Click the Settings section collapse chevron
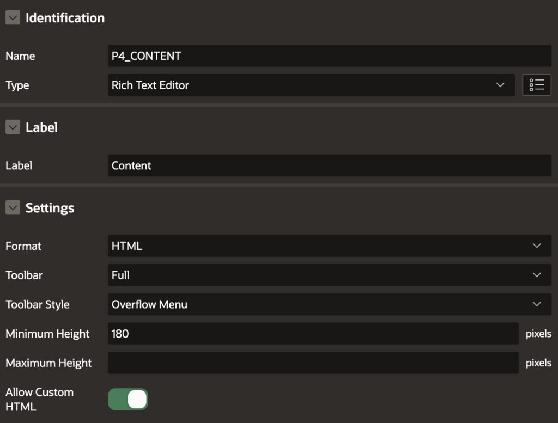 coord(12,207)
